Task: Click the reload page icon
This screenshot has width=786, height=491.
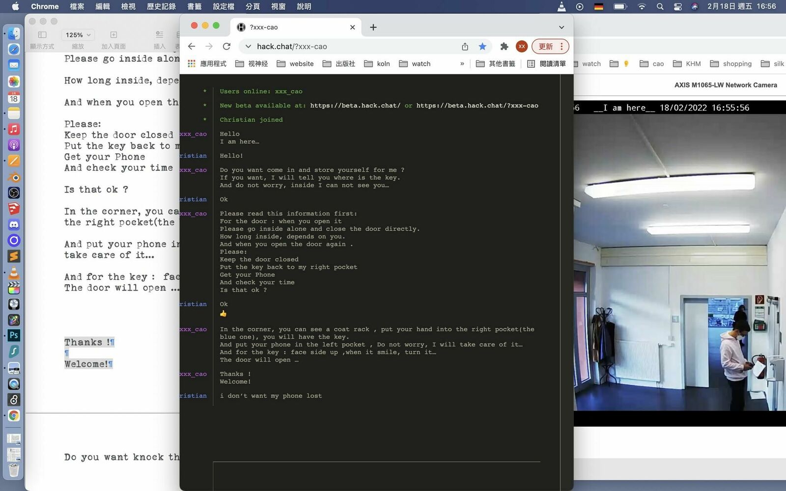Action: pyautogui.click(x=226, y=46)
